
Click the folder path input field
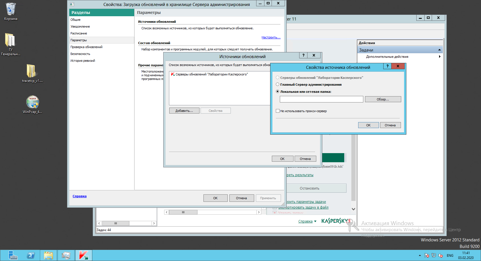[x=321, y=99]
